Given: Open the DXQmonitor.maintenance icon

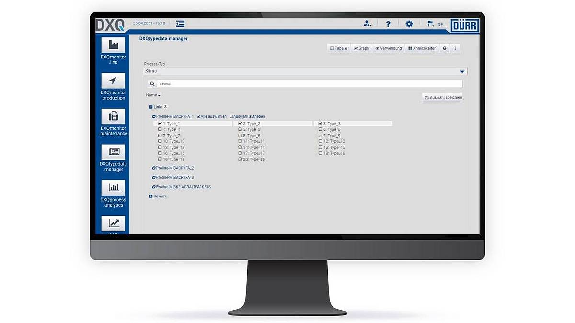Looking at the screenshot, I should (113, 116).
